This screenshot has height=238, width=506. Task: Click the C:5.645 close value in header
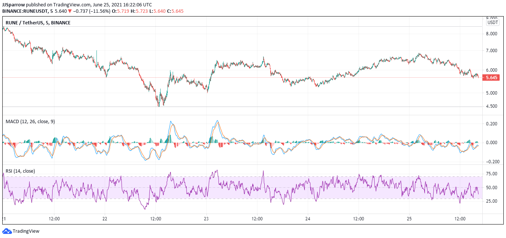click(x=176, y=11)
